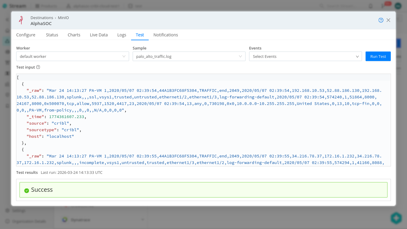Click the Destinations breadcrumb link

tap(42, 18)
